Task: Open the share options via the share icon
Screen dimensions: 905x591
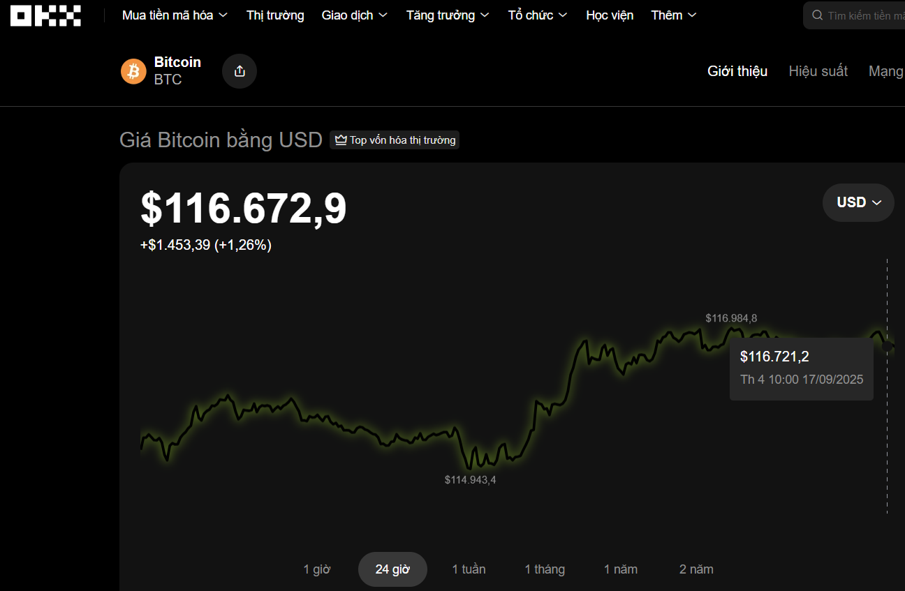Action: [x=239, y=70]
